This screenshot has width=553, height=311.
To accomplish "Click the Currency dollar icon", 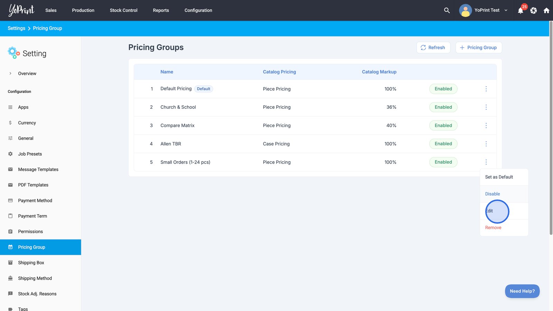I will click(x=10, y=123).
